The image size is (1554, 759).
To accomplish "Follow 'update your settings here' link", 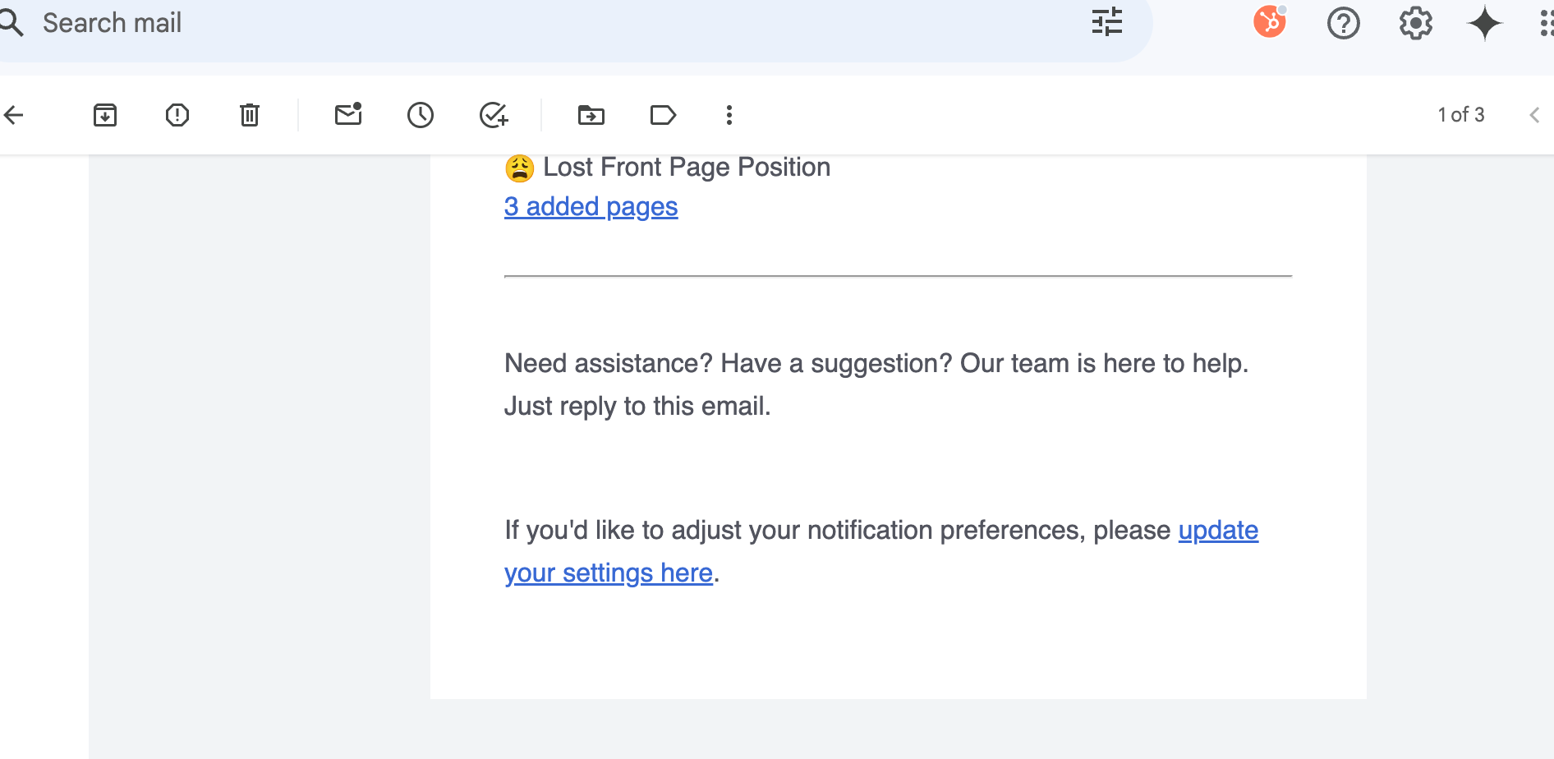I will [1218, 531].
